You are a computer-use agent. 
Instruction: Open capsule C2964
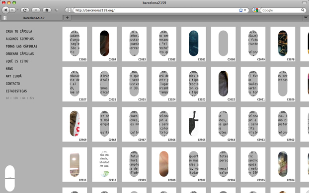coord(223,125)
